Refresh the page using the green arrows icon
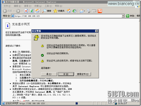 tap(32, 11)
